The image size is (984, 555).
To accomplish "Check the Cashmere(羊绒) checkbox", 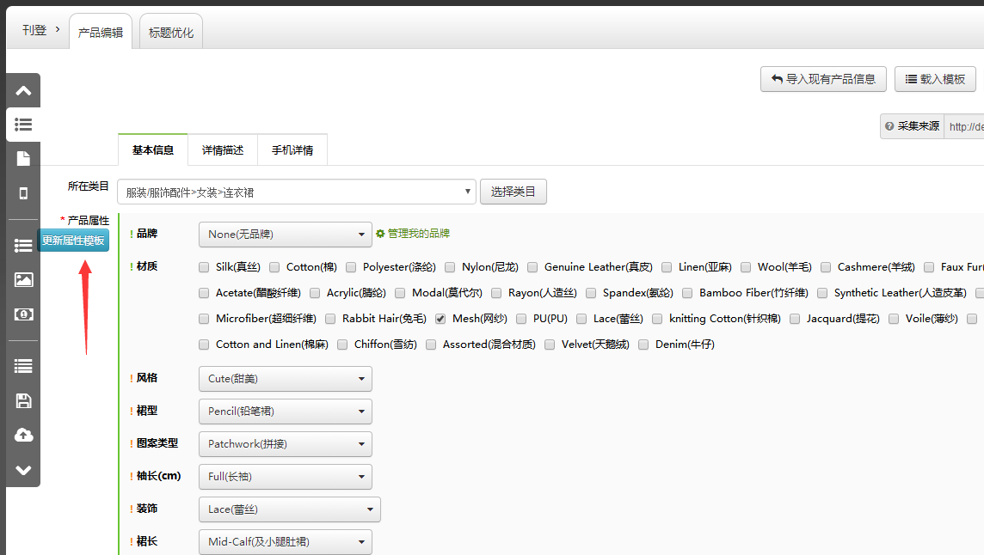I will coord(826,267).
